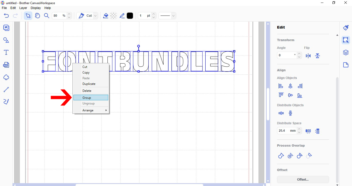Increase the zoom percentage stepper
352x186 pixels.
[x=69, y=14]
